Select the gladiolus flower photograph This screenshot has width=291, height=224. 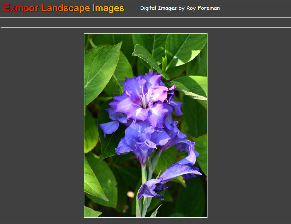[146, 126]
